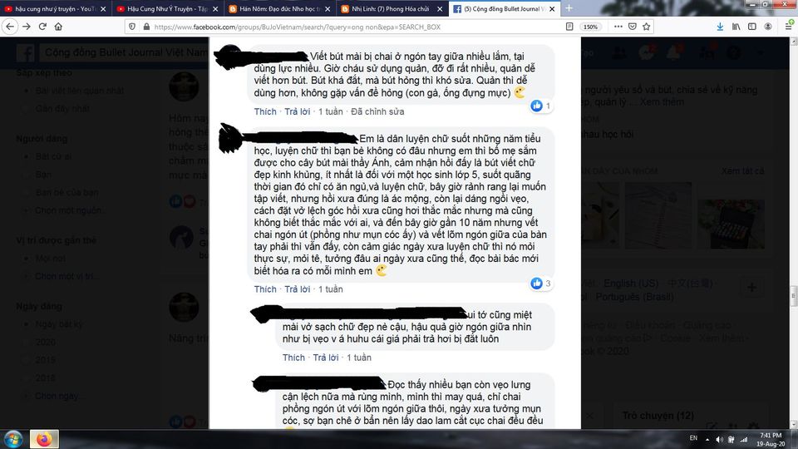Click the 150% zoom level indicator

click(x=590, y=27)
